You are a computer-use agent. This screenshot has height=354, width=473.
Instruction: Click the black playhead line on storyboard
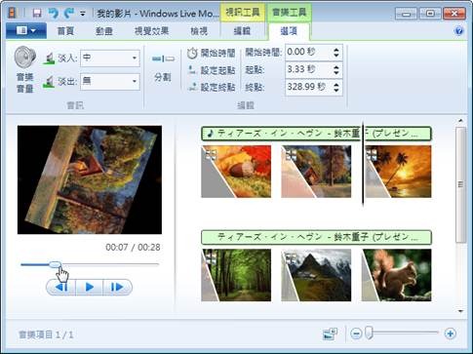point(363,164)
